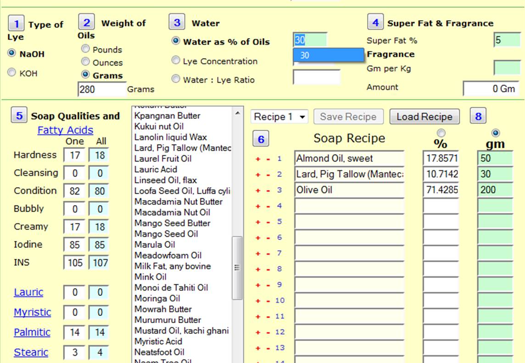Select Macadamia Nut Oil in oil list

tap(172, 212)
